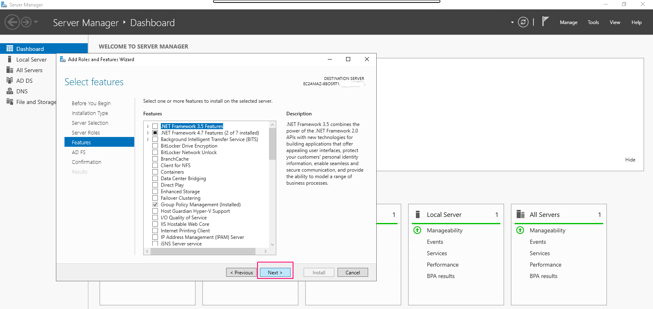Click the Server Manager app icon in title bar
This screenshot has height=309, width=653.
4,4
